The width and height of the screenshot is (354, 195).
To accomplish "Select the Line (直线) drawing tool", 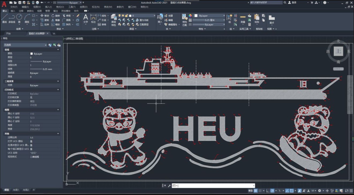I will 4,19.
